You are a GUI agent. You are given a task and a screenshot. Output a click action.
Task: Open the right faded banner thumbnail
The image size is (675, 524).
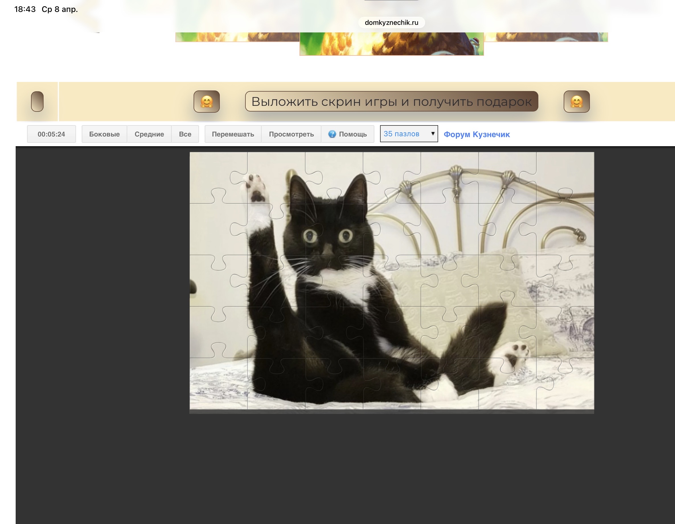click(546, 37)
